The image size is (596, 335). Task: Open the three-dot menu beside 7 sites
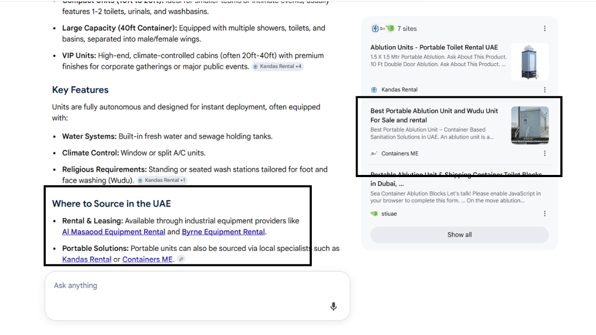tap(545, 29)
